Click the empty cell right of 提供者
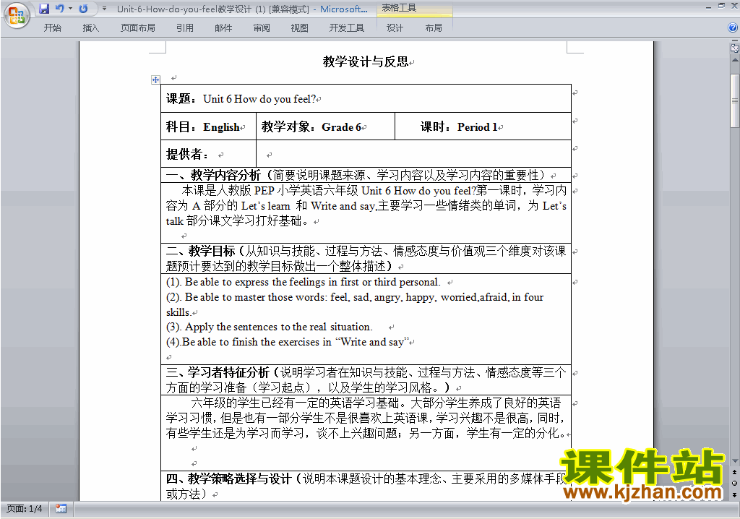 (413, 154)
